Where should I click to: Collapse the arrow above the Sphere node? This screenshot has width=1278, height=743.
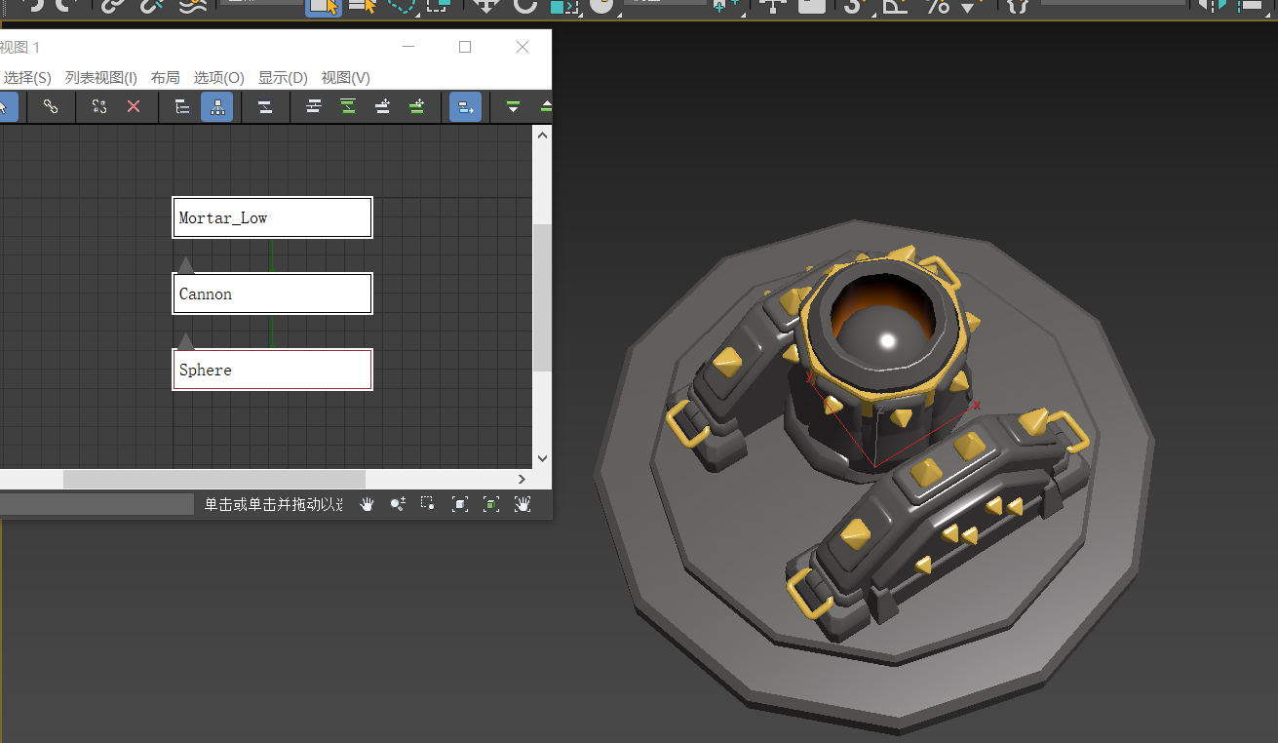185,340
